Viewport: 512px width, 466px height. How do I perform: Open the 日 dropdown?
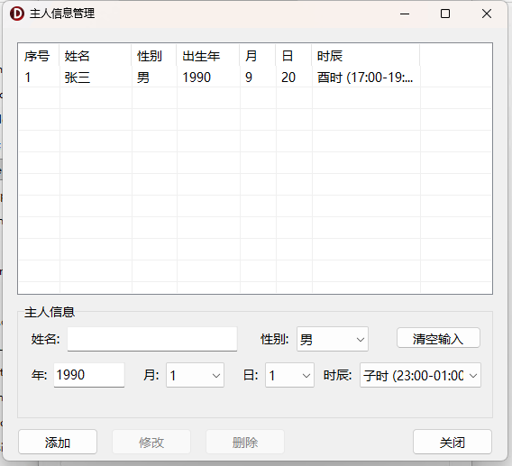(289, 375)
